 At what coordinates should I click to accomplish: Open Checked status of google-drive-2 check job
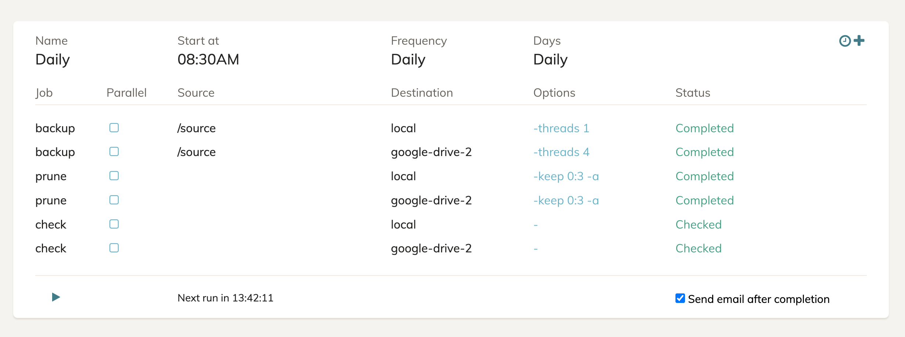(698, 248)
